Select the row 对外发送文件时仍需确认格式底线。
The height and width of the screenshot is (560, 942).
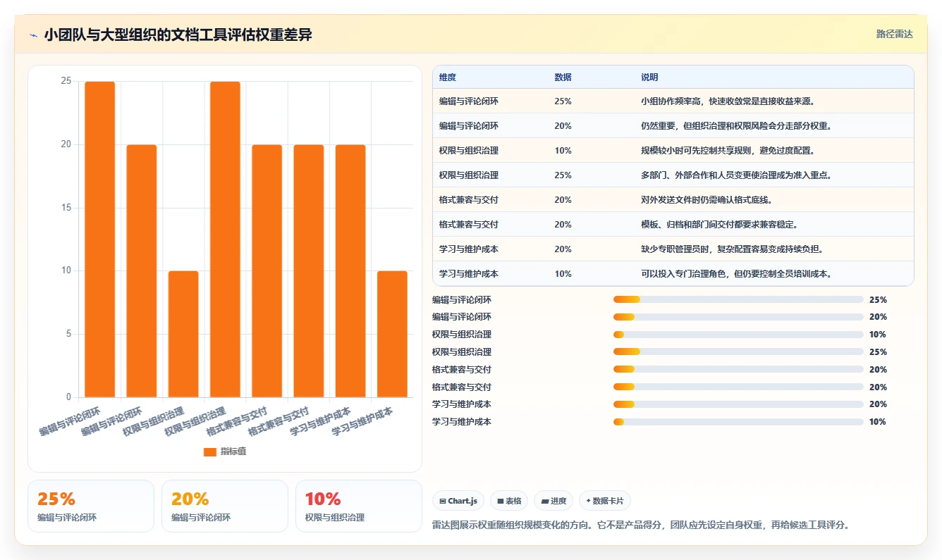point(673,200)
